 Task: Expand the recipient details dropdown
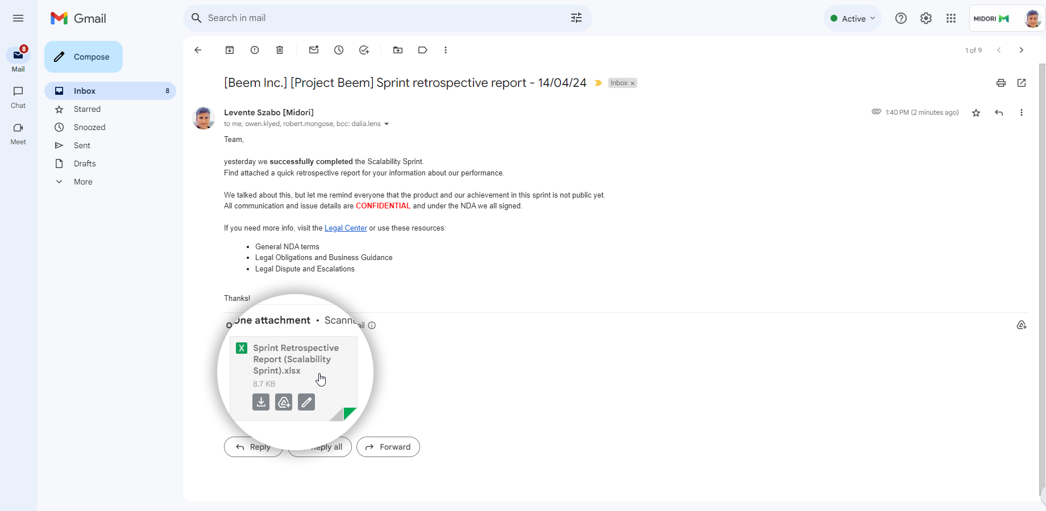(387, 124)
